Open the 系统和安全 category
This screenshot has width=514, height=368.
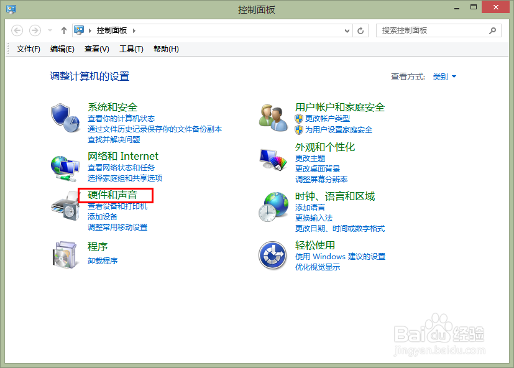[112, 108]
